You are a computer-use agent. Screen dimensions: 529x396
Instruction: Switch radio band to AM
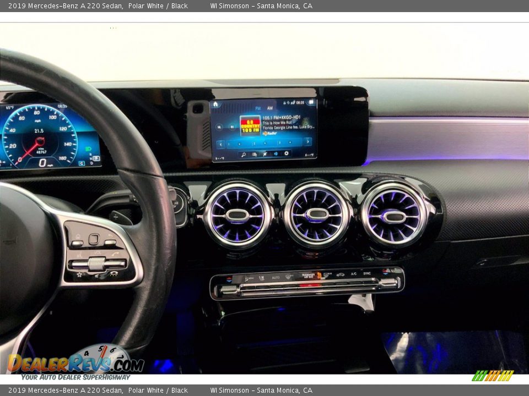click(x=269, y=108)
